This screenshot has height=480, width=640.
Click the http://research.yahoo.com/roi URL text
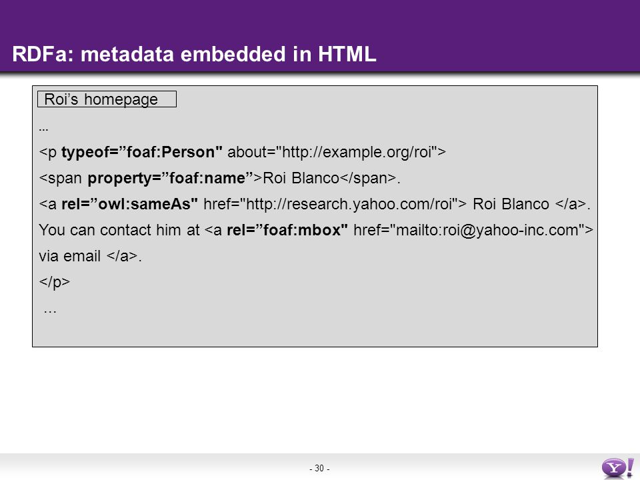click(x=349, y=204)
